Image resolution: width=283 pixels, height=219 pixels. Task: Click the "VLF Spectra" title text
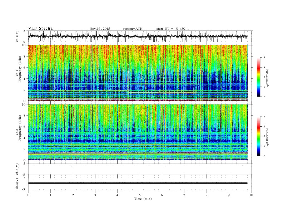pos(40,28)
